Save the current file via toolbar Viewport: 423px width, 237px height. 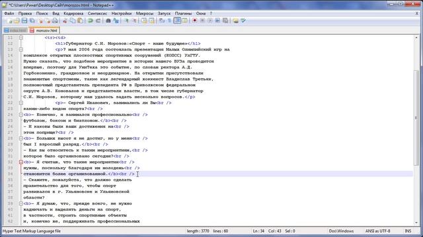tap(24, 21)
